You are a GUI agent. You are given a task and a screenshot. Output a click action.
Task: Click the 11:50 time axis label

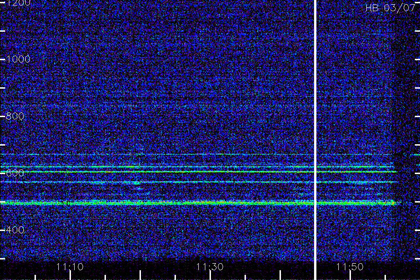coord(350,267)
